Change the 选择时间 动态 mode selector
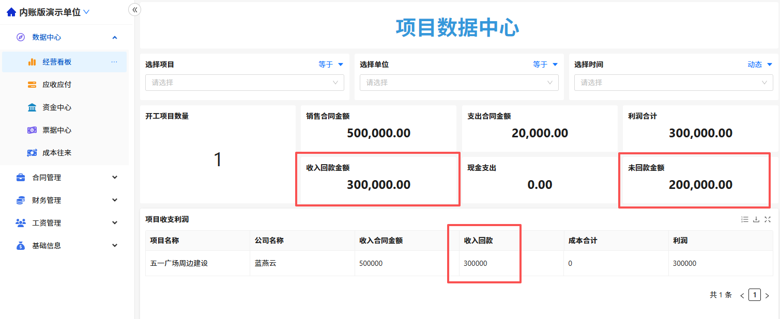 [760, 65]
